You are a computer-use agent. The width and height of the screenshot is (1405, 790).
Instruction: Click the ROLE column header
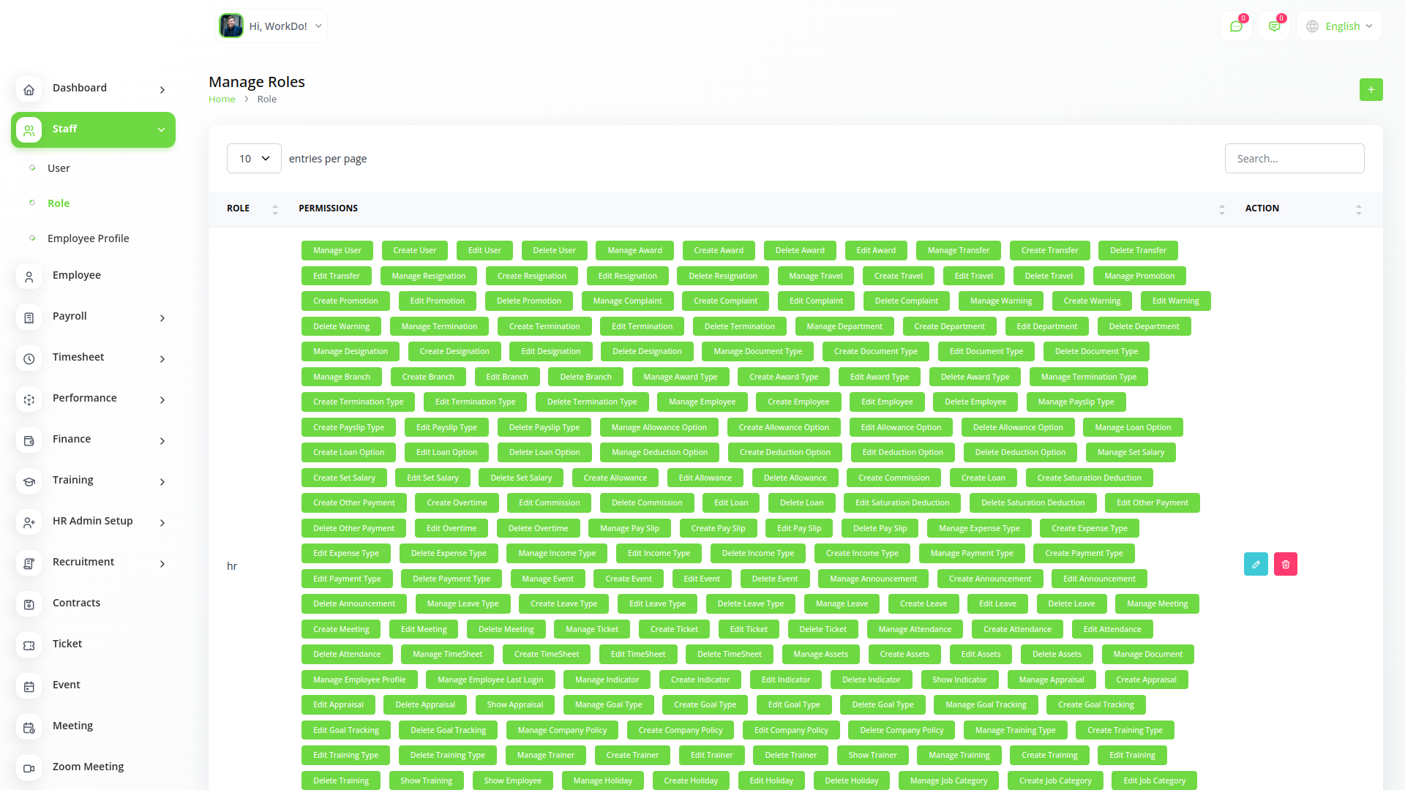[x=238, y=208]
